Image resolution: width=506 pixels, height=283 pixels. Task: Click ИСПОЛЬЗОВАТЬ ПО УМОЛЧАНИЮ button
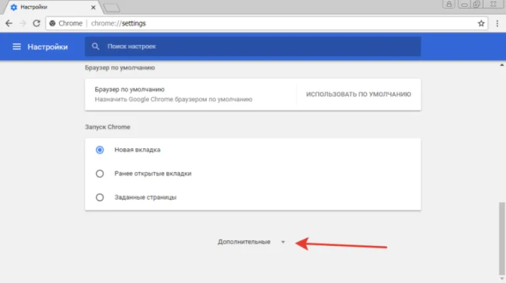(x=358, y=94)
